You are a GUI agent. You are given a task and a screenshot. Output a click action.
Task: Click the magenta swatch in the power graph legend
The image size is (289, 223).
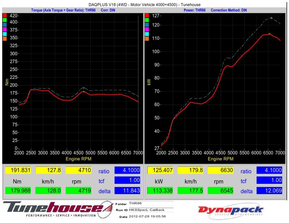147,29
